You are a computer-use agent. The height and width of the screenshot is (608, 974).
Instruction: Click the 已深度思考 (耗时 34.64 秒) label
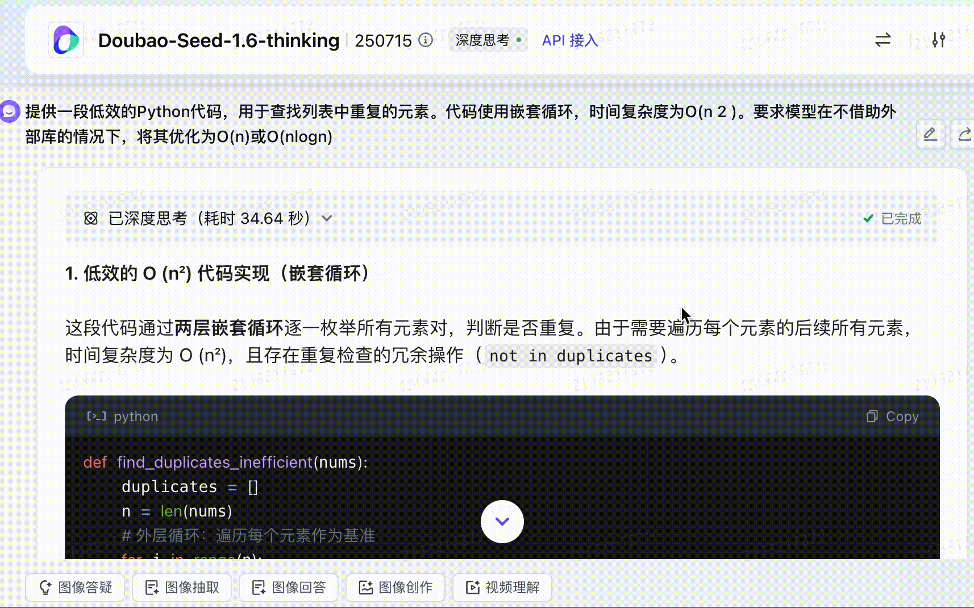point(209,218)
